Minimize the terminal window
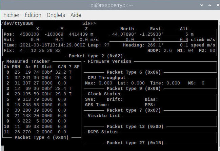The image size is (220, 151). pos(202,5)
